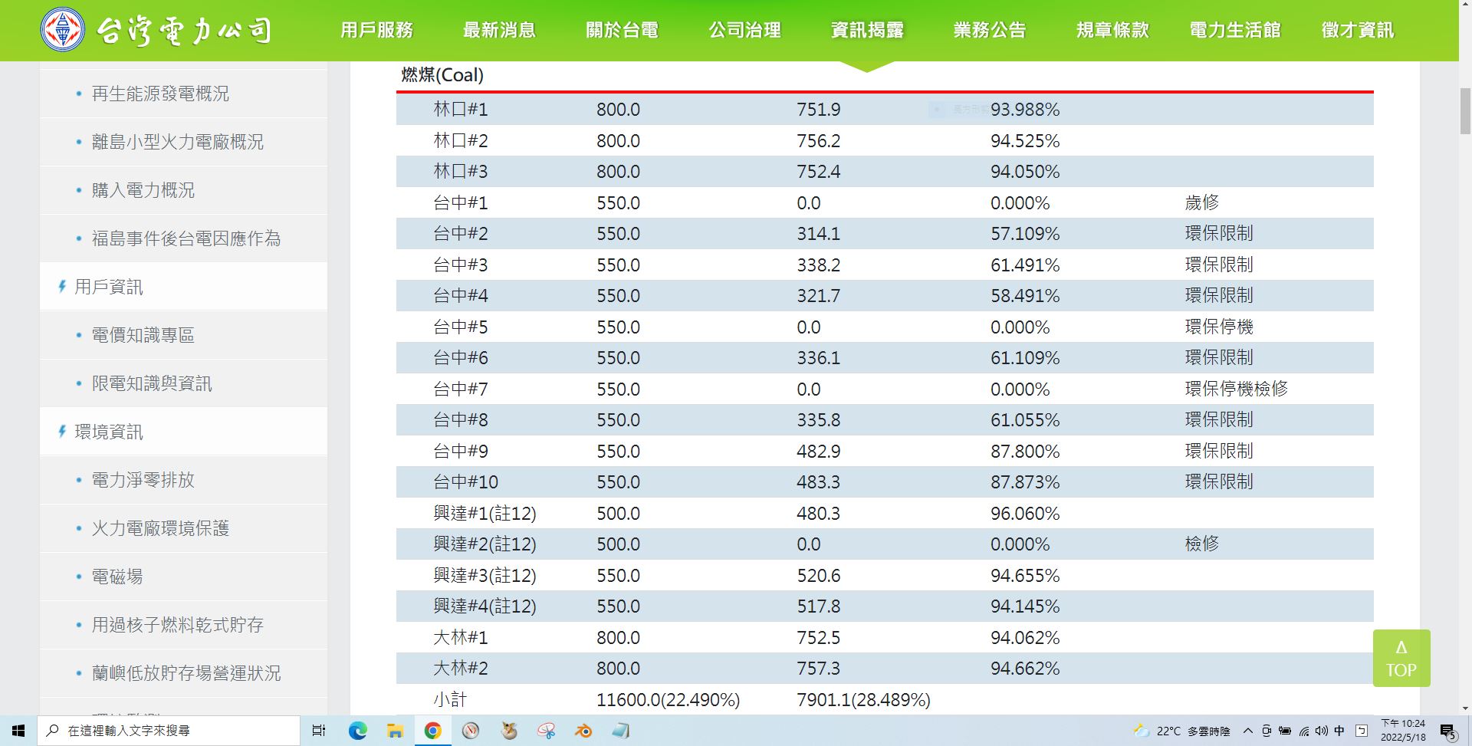This screenshot has height=746, width=1472.
Task: Open the 電力生活館 menu
Action: tap(1235, 30)
